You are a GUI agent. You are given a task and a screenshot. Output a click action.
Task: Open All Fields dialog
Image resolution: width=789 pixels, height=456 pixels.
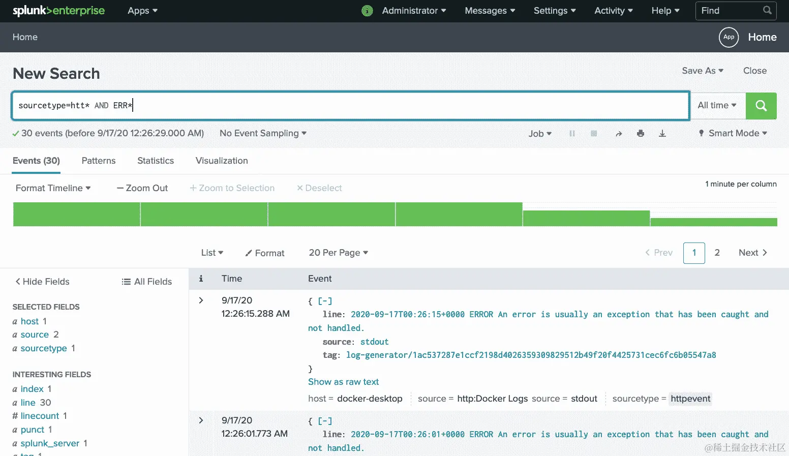click(147, 282)
